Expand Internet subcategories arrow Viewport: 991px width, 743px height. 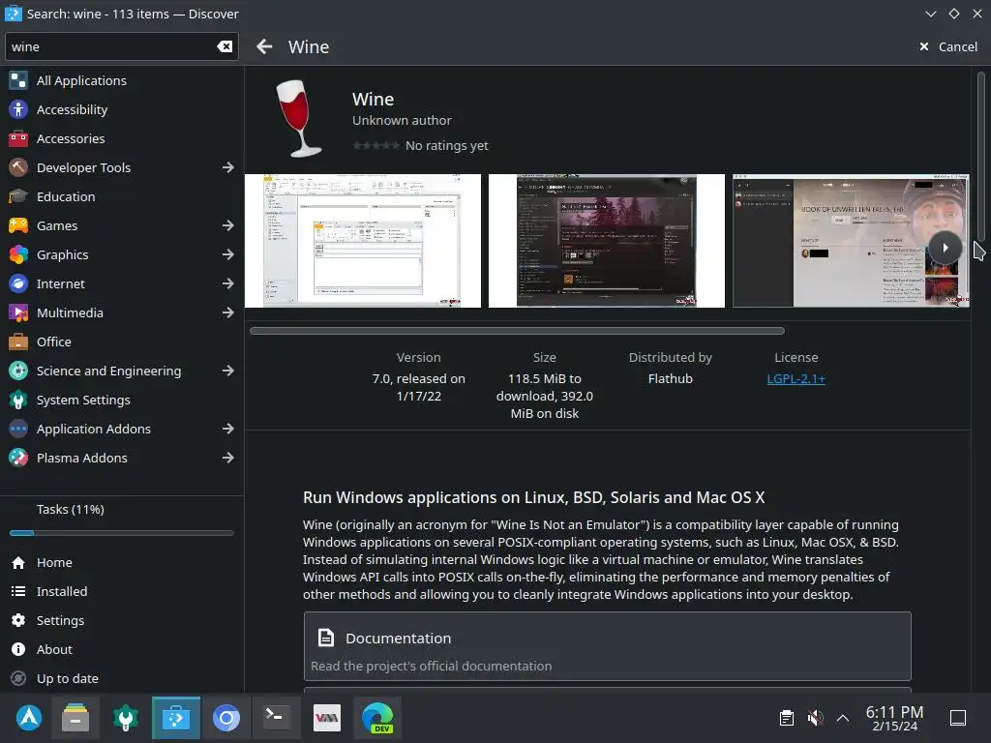coord(228,283)
